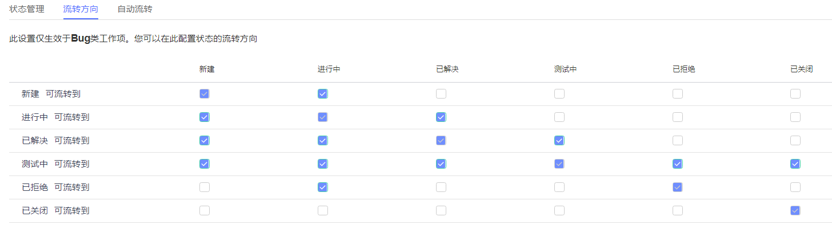Enable 已解决 to 已拒绝 transition checkbox

[678, 140]
